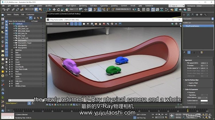Switch to the Create panel plus icon

coord(184,15)
